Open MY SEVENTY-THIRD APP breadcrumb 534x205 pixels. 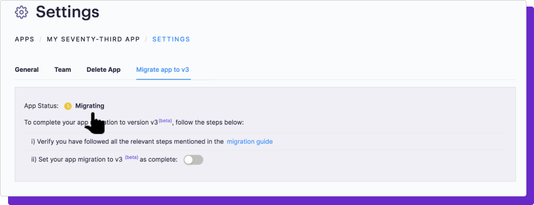(93, 39)
